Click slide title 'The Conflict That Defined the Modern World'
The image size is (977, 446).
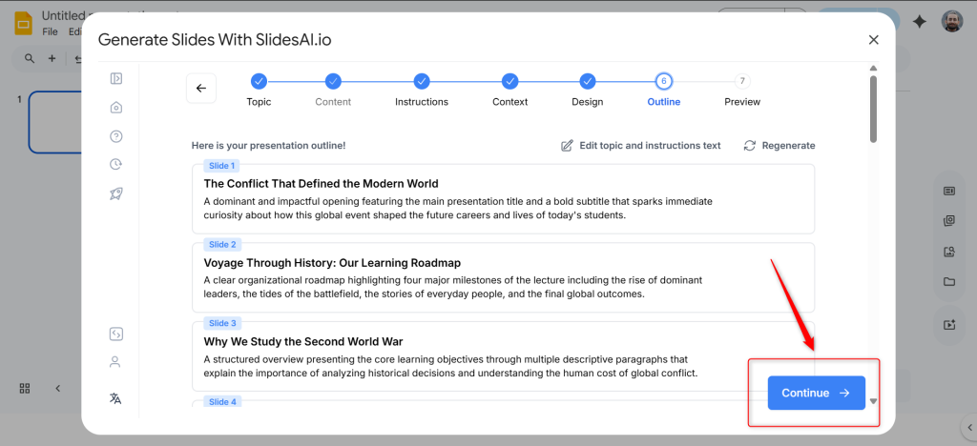click(321, 184)
